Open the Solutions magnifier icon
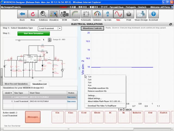Screen dimensions: 174x131 coord(43,14)
